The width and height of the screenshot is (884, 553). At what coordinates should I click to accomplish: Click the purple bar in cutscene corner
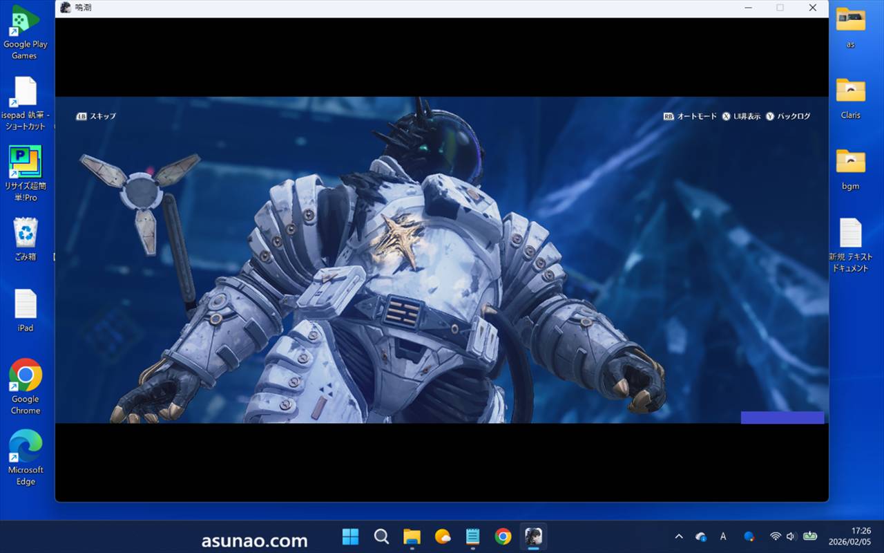782,418
